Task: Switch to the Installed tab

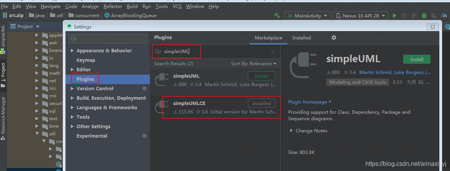Action: 302,38
